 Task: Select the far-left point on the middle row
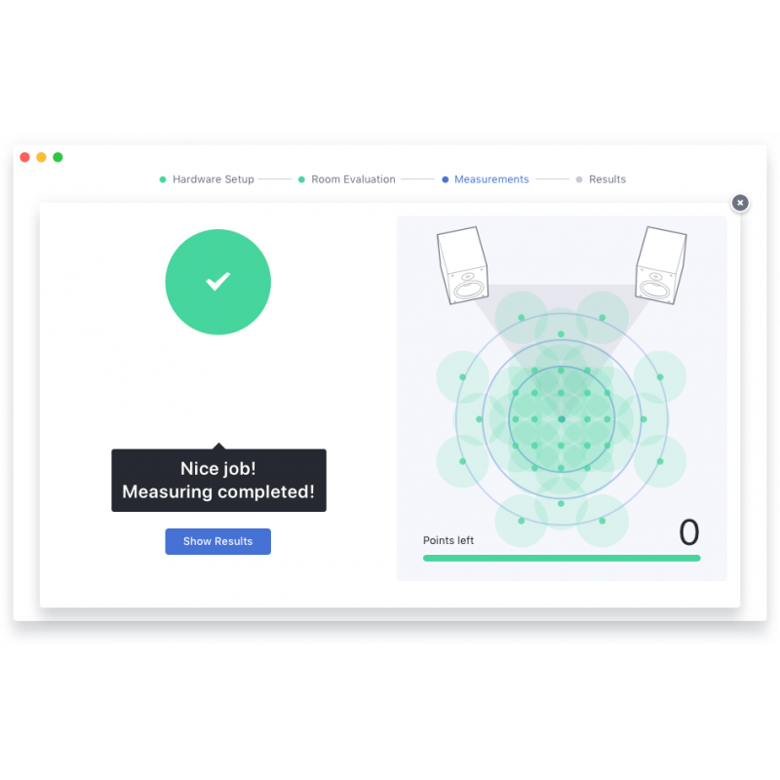click(480, 419)
